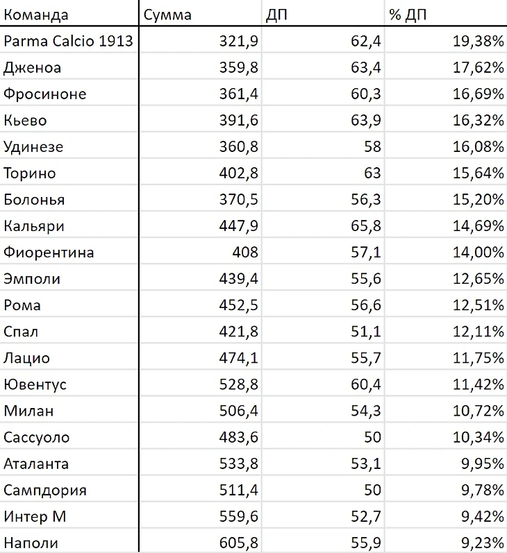Click Фиорентина sum cell 408
The image size is (507, 553).
click(201, 252)
